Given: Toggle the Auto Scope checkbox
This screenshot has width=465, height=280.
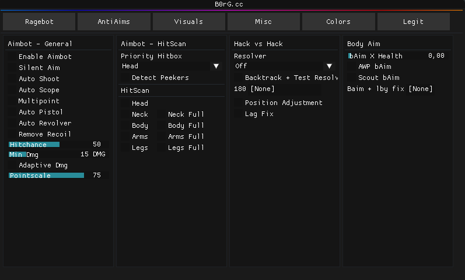Looking at the screenshot, I should coord(13,90).
